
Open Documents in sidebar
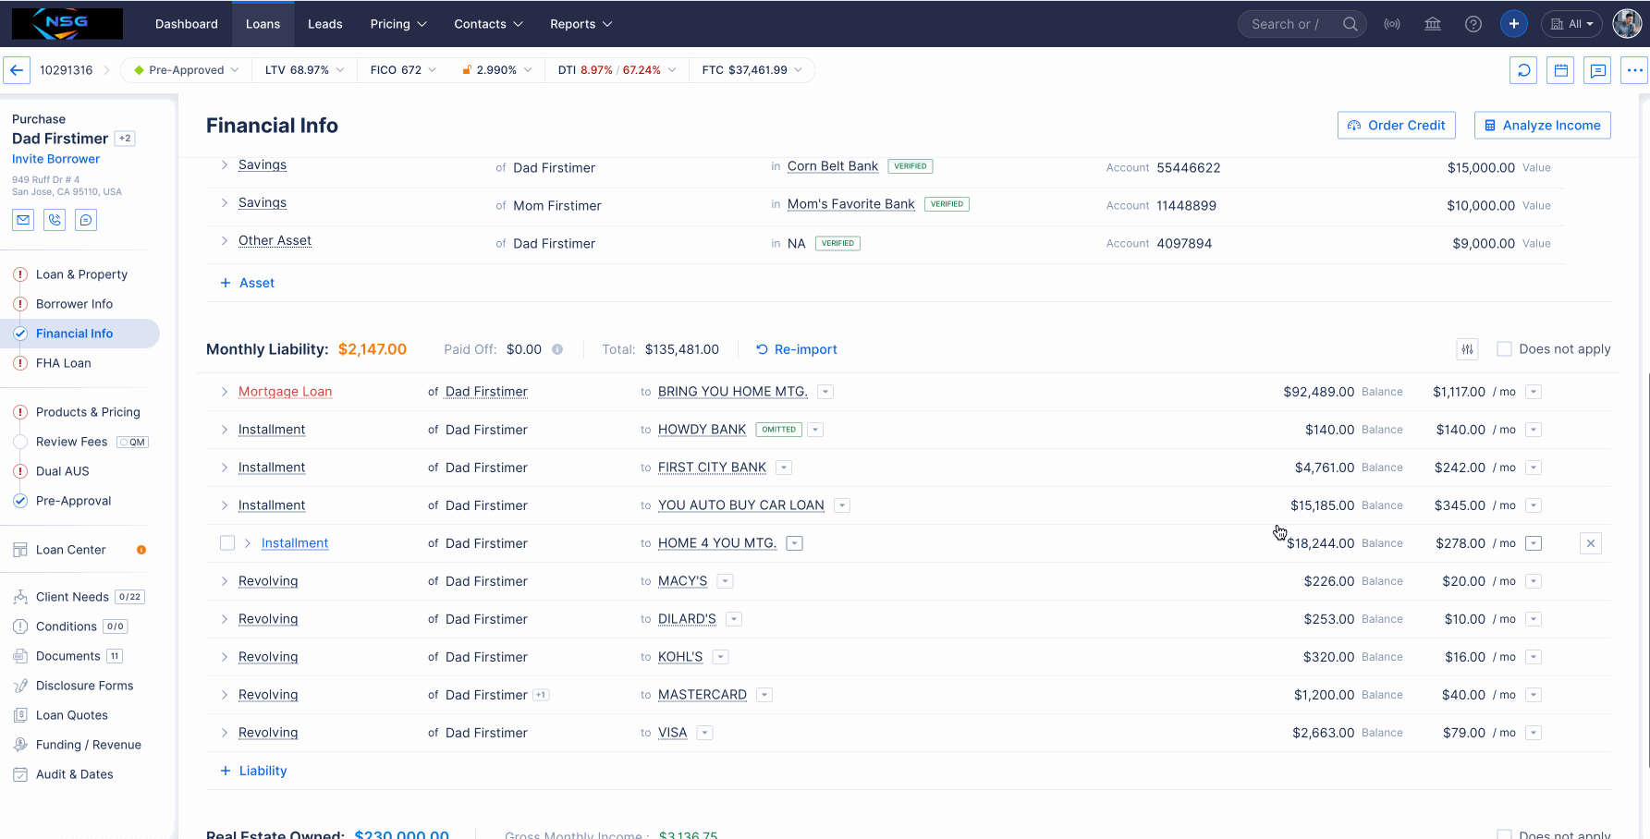pyautogui.click(x=67, y=656)
